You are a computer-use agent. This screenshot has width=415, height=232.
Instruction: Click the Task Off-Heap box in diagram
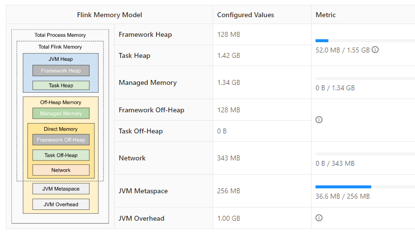coord(61,155)
